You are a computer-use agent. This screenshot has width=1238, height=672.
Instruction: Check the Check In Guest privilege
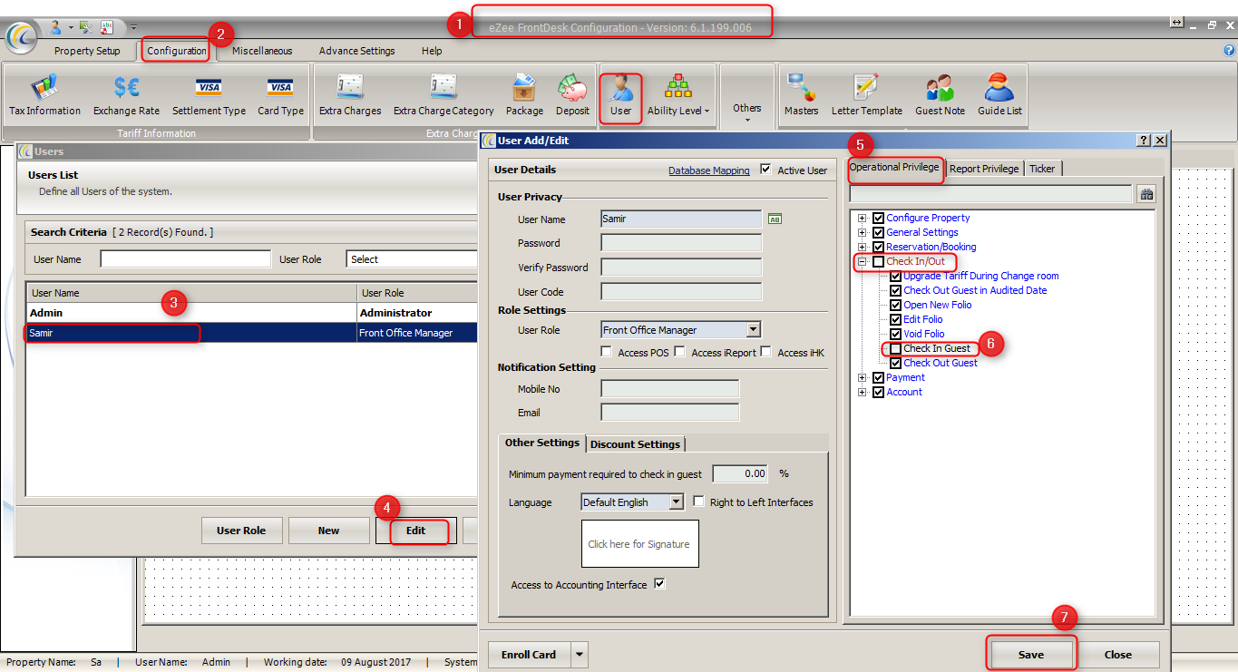896,349
